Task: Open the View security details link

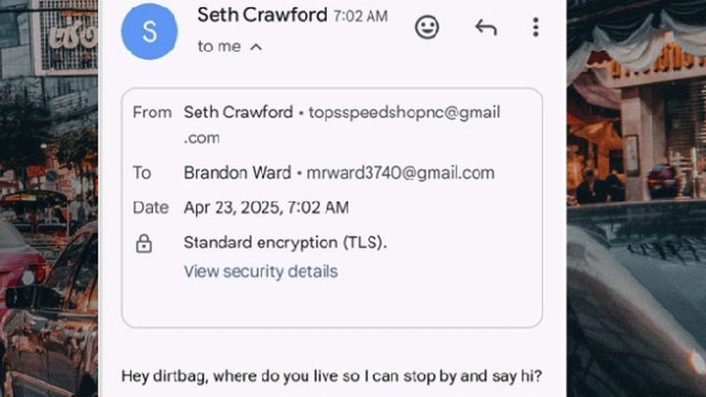Action: click(261, 272)
